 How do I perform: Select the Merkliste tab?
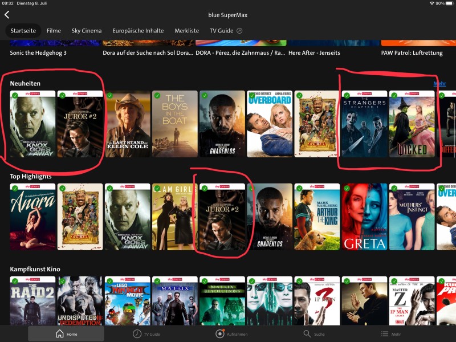tap(186, 31)
